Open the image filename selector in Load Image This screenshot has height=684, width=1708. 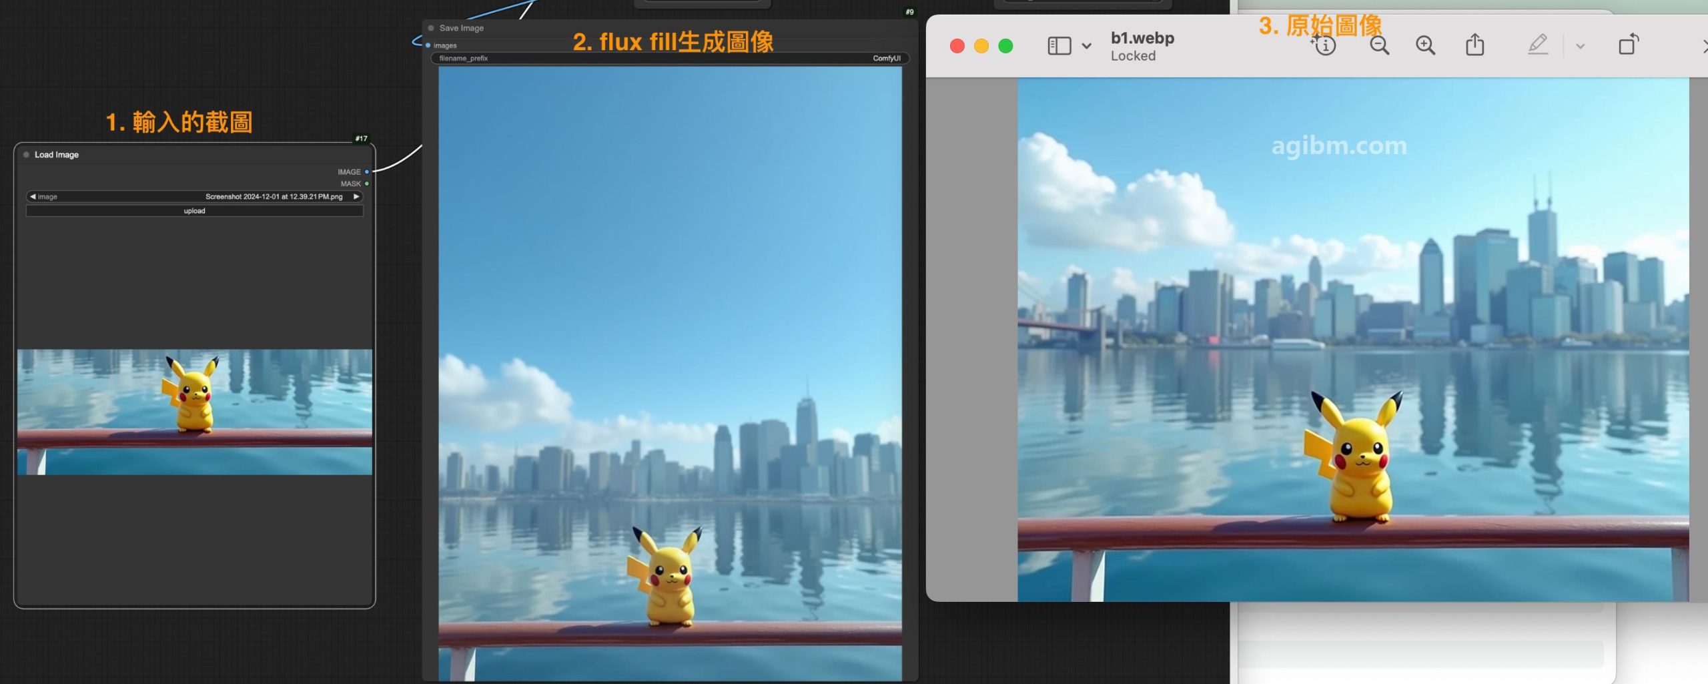[x=194, y=196]
